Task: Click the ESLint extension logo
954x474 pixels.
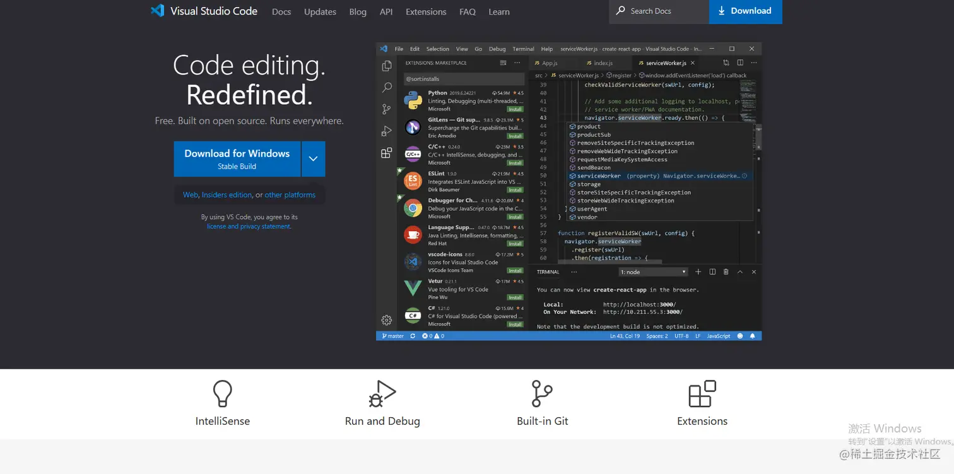Action: coord(413,181)
